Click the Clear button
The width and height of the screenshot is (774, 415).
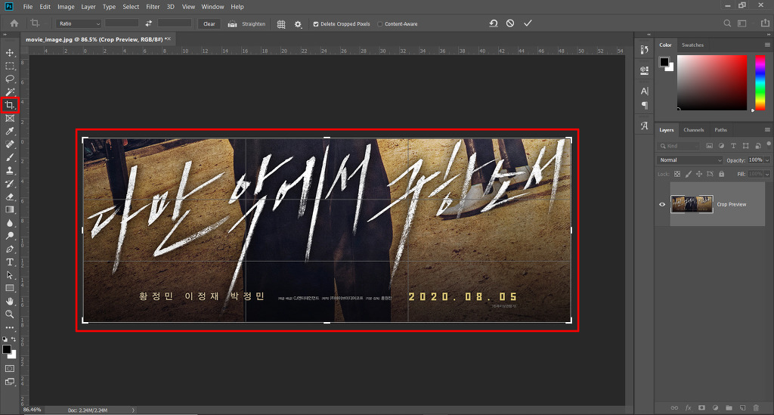209,23
